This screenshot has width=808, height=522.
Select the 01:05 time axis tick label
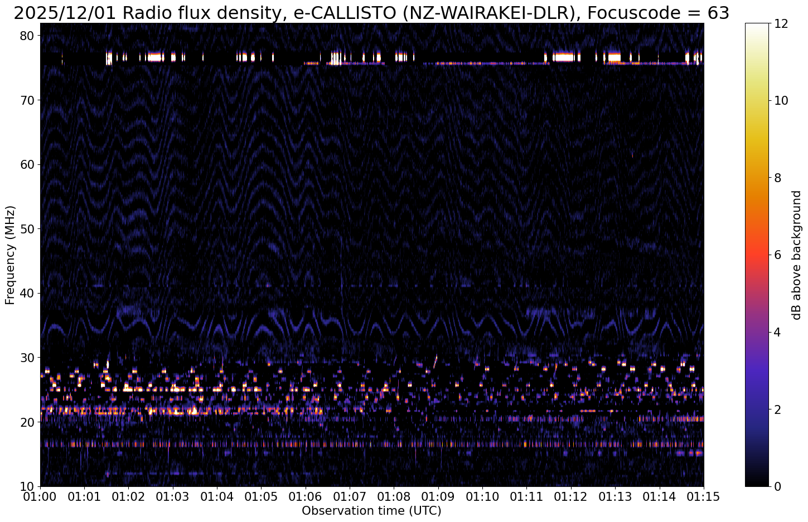(x=261, y=495)
